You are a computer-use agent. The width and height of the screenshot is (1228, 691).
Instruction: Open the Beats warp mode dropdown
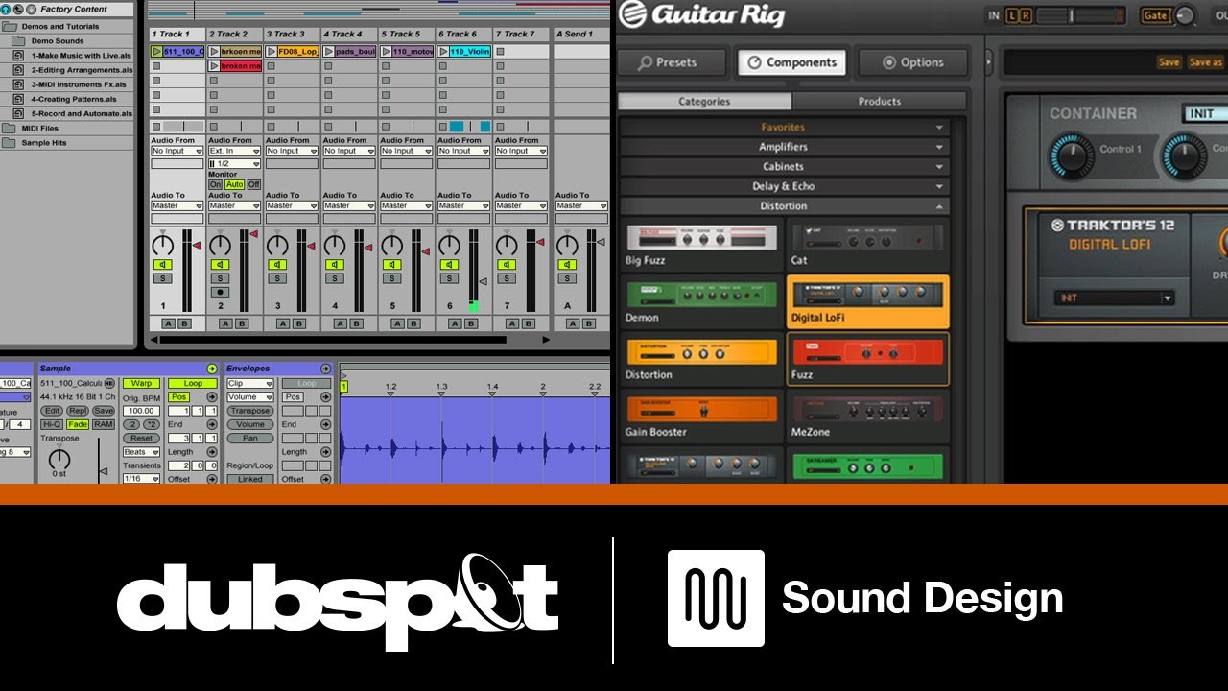coord(141,452)
